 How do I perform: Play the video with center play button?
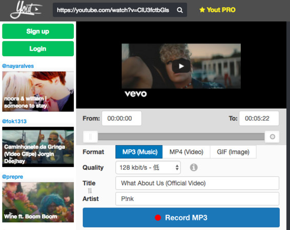click(181, 66)
